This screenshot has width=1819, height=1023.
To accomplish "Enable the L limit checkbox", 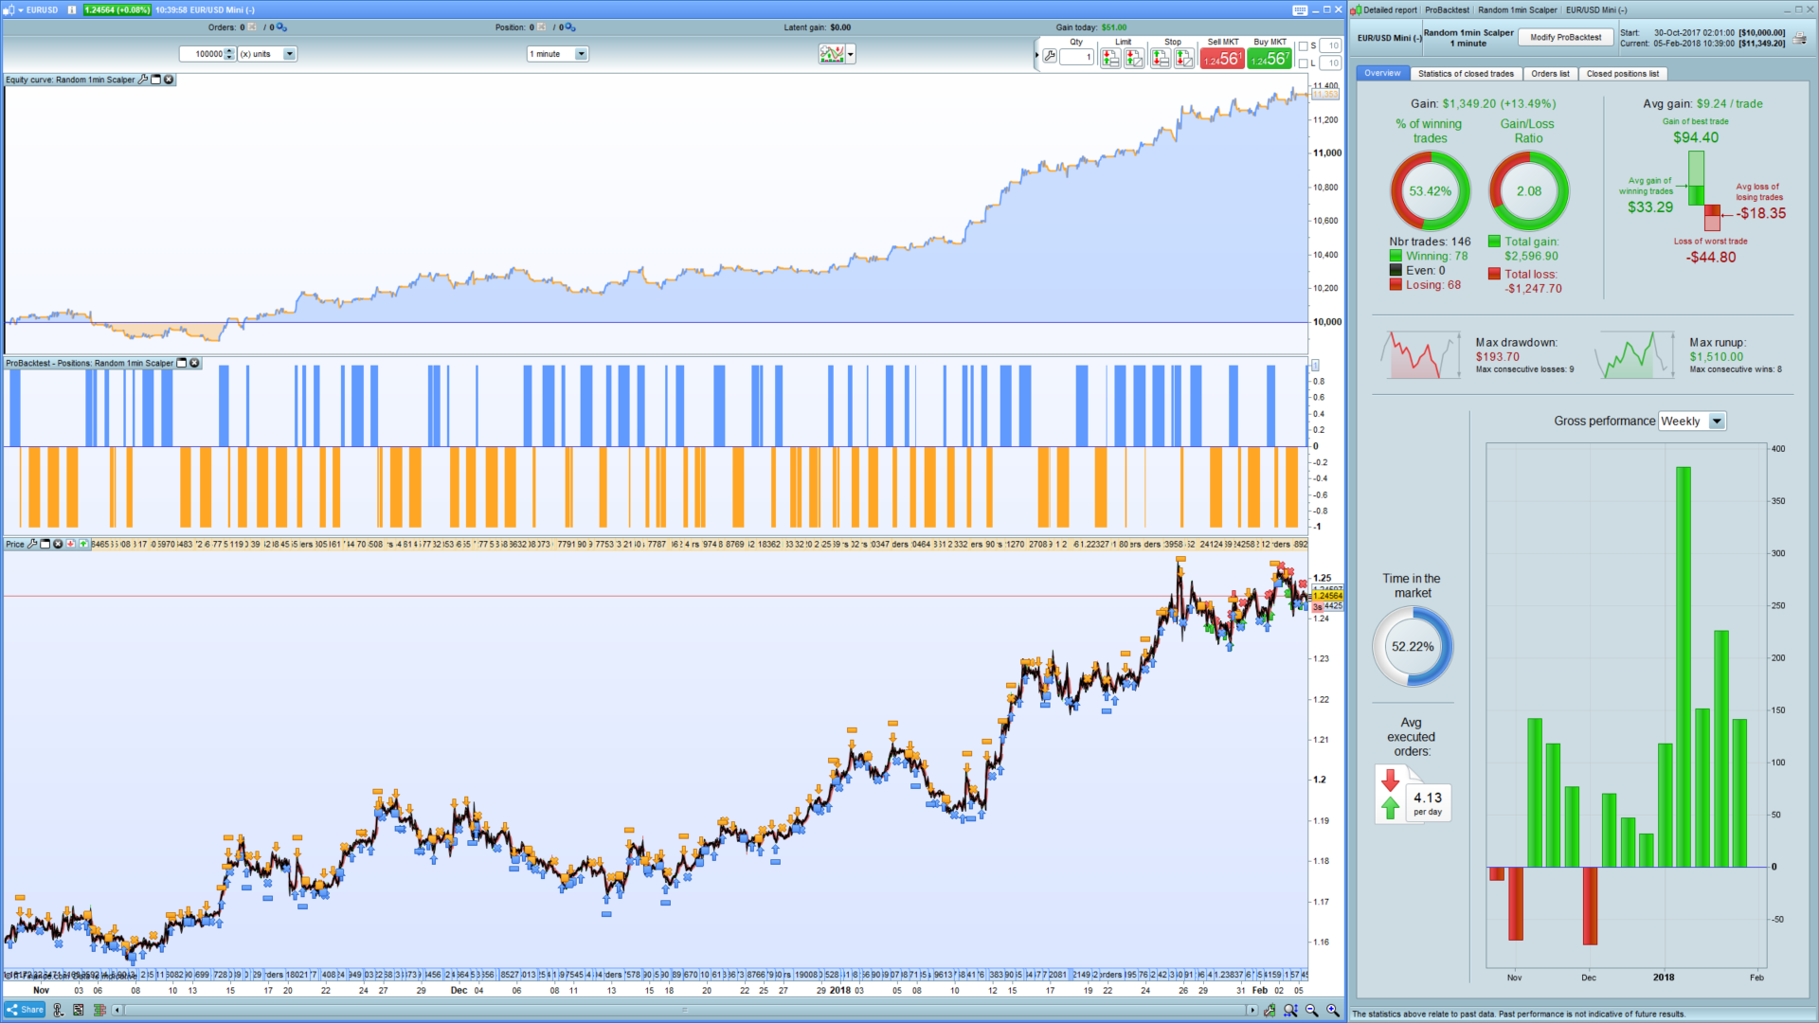I will point(1303,63).
